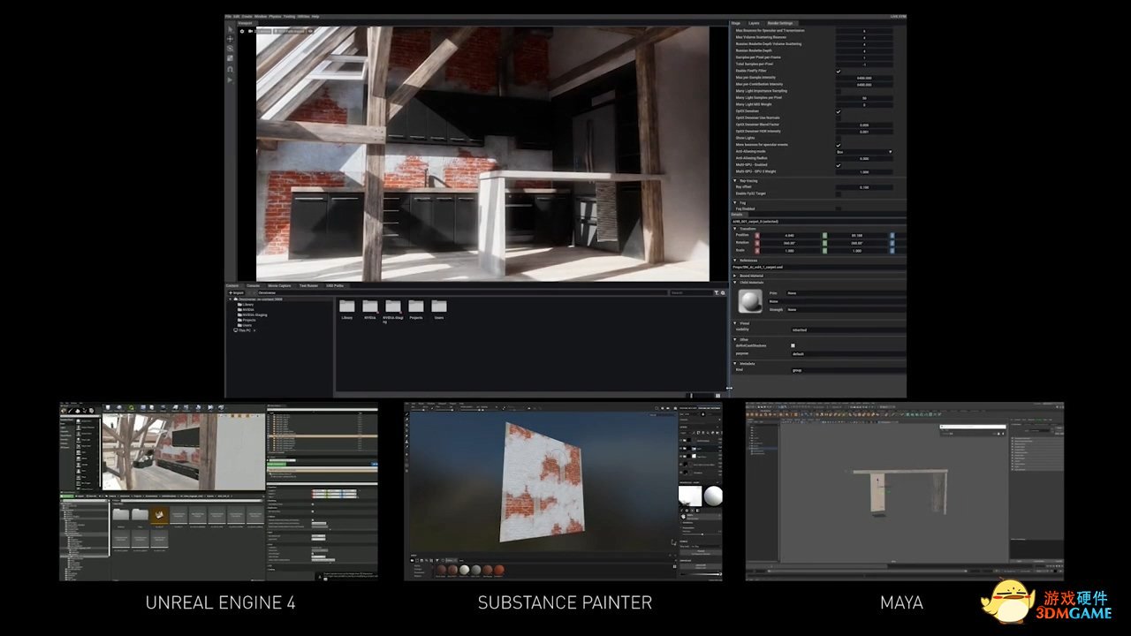1131x636 pixels.
Task: Click the material preview sphere thumbnail
Action: tap(750, 301)
